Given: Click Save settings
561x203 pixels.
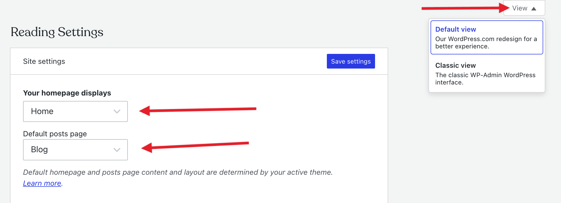Looking at the screenshot, I should pos(351,61).
